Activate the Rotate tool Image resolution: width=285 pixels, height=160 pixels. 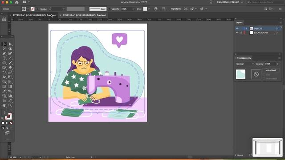4,72
